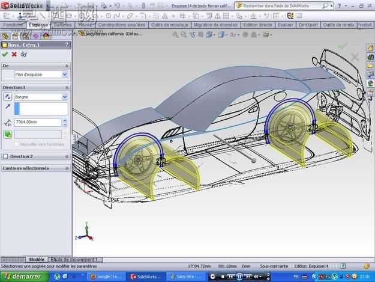Switch to the Evaluer tab
The height and width of the screenshot is (282, 375).
tap(286, 25)
